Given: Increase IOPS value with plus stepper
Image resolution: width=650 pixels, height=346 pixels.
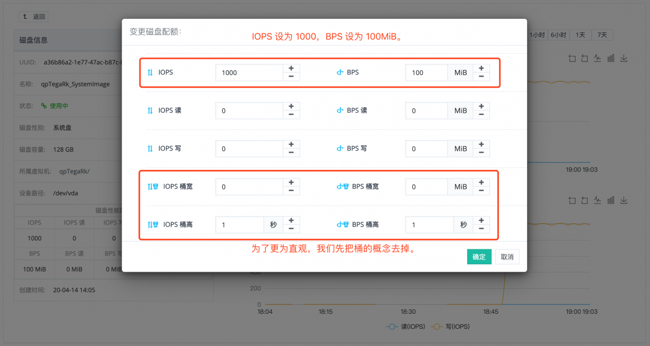Looking at the screenshot, I should [291, 68].
